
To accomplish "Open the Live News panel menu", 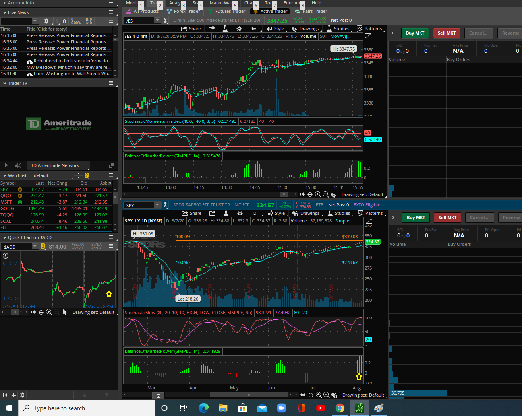I will [x=111, y=12].
